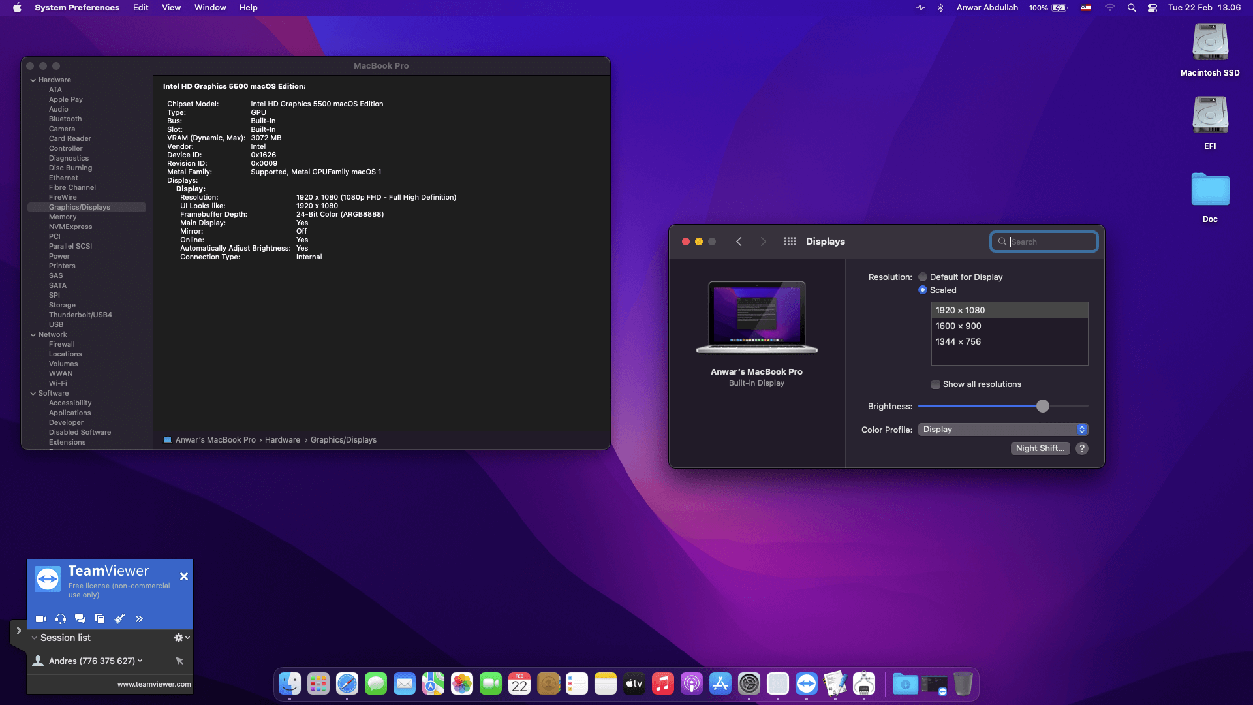
Task: Open the Apple menu
Action: point(17,8)
